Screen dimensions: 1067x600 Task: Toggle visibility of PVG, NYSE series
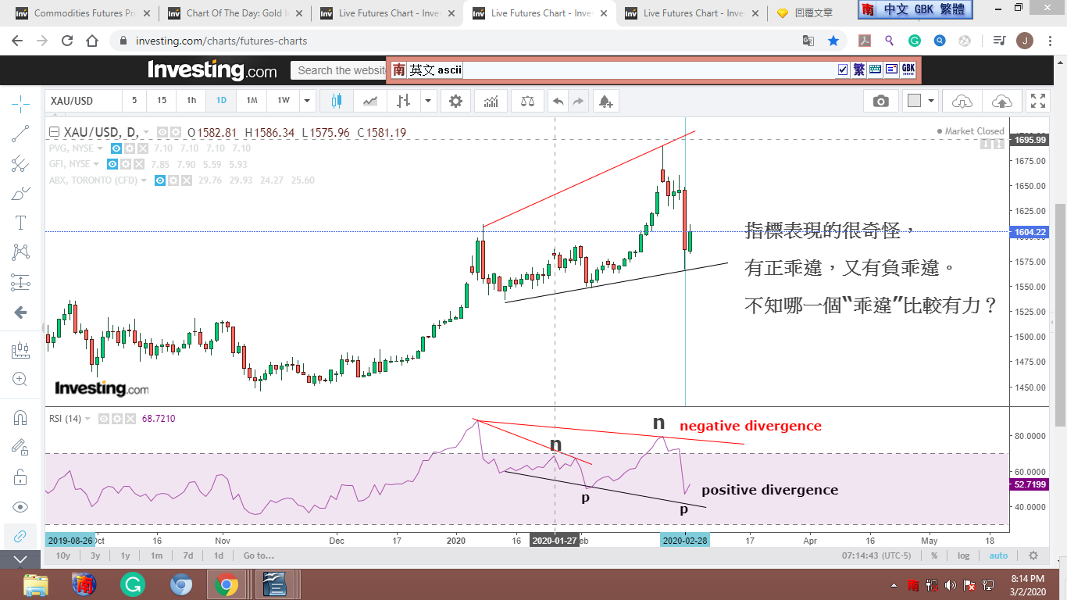pyautogui.click(x=116, y=148)
